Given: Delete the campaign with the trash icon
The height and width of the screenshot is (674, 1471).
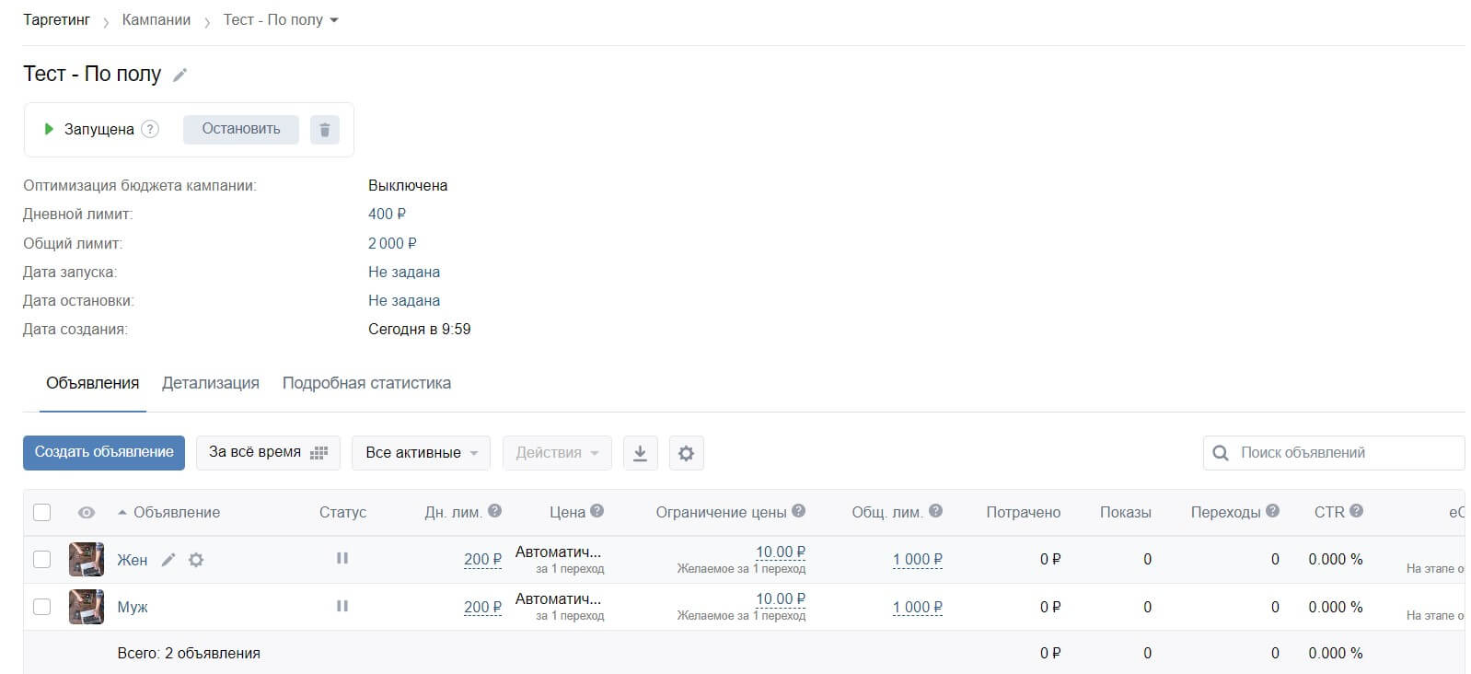Looking at the screenshot, I should pyautogui.click(x=324, y=130).
